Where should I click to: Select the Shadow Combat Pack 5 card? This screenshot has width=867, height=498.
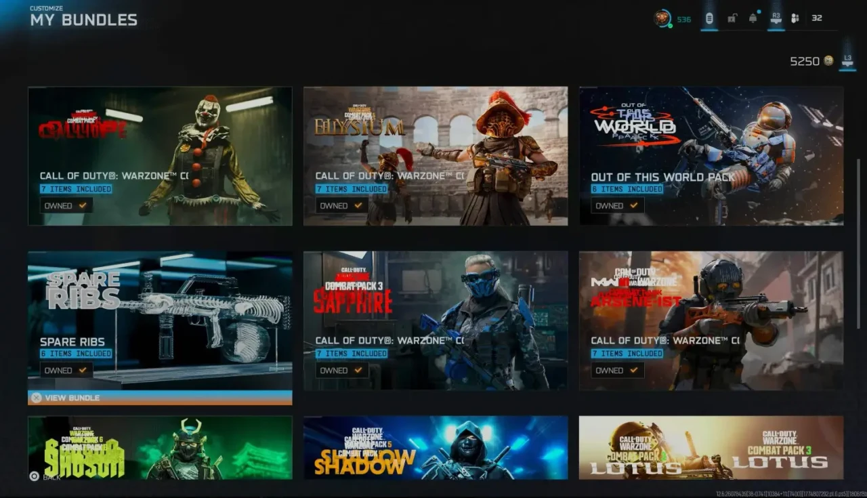pyautogui.click(x=436, y=448)
